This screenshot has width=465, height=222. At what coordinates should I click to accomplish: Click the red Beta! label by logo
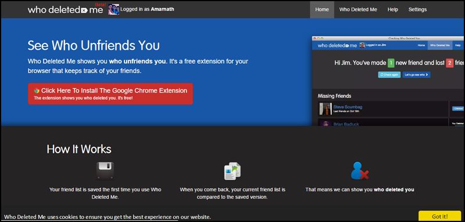pyautogui.click(x=101, y=5)
